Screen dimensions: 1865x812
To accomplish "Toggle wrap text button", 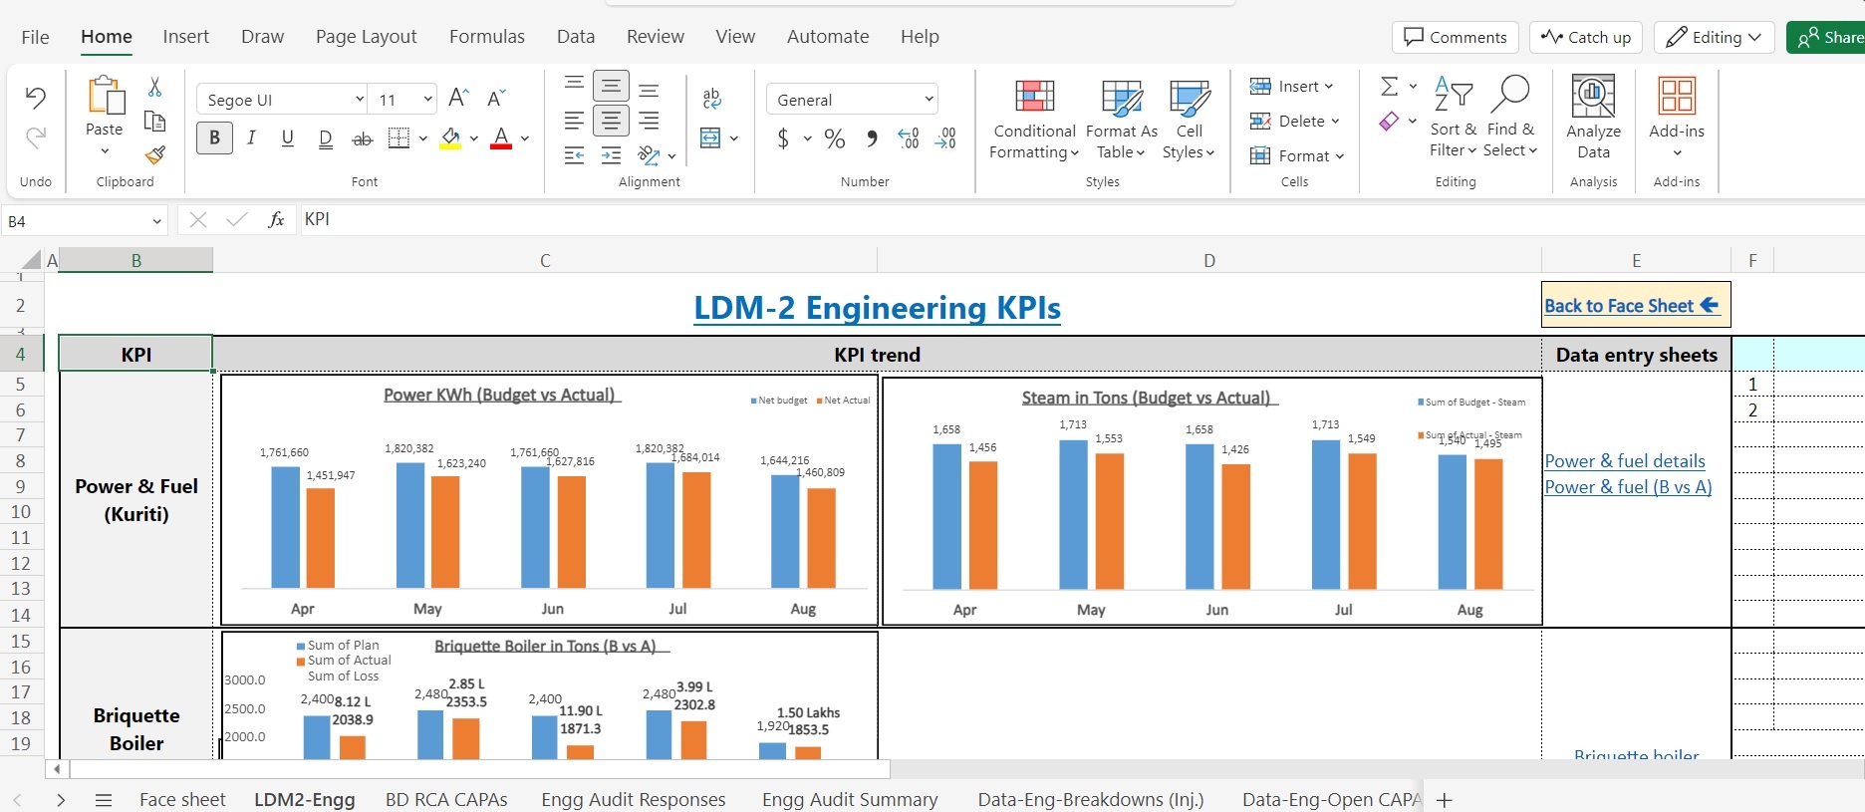I will tap(711, 98).
